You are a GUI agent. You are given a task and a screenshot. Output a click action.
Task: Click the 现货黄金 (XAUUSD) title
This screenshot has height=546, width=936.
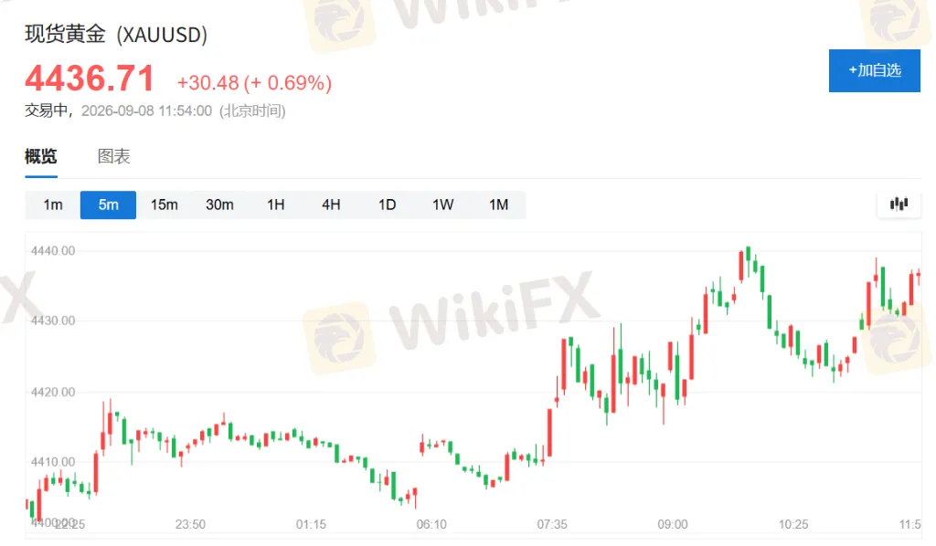pos(116,35)
